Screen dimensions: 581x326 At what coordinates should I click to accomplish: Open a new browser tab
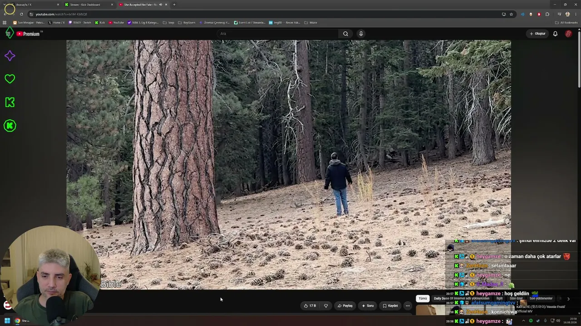click(174, 5)
